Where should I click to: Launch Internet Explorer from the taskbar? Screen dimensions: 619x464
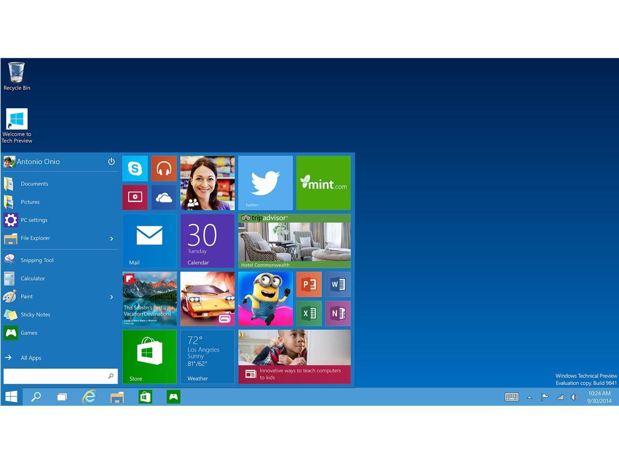(88, 397)
